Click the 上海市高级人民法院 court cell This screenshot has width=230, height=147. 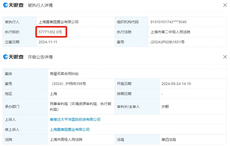66,140
